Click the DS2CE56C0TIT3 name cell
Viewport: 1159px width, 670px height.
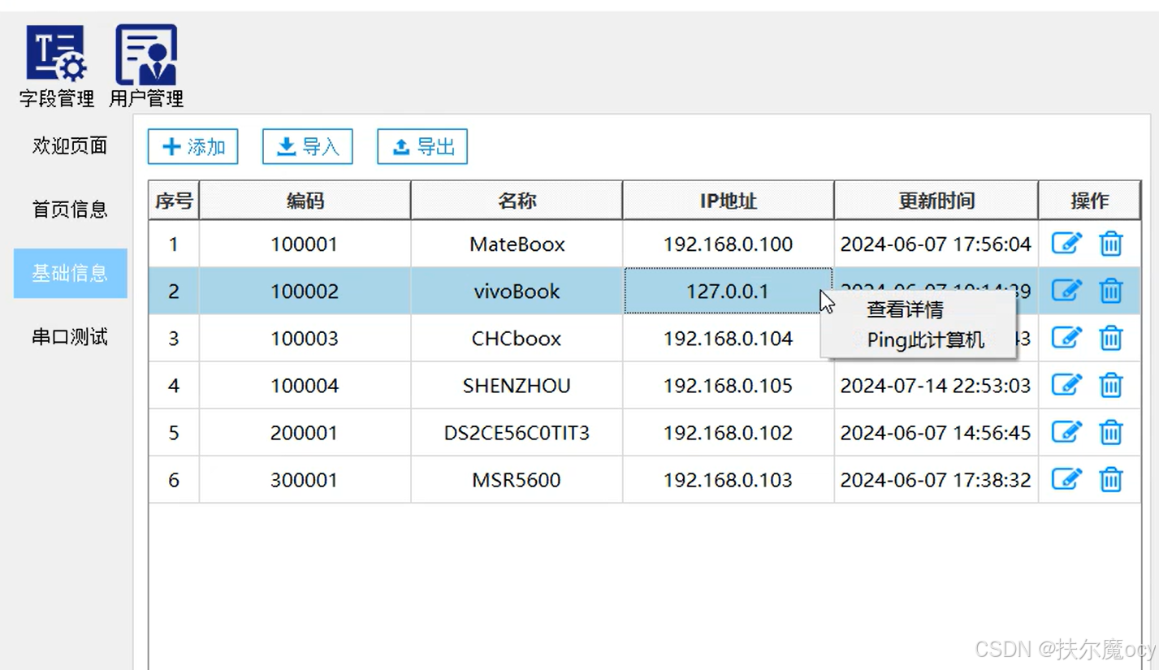tap(517, 432)
